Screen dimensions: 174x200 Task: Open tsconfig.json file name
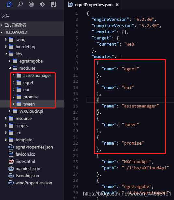[27, 176]
